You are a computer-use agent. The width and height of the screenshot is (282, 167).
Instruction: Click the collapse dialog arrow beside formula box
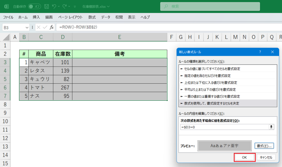tap(271, 127)
